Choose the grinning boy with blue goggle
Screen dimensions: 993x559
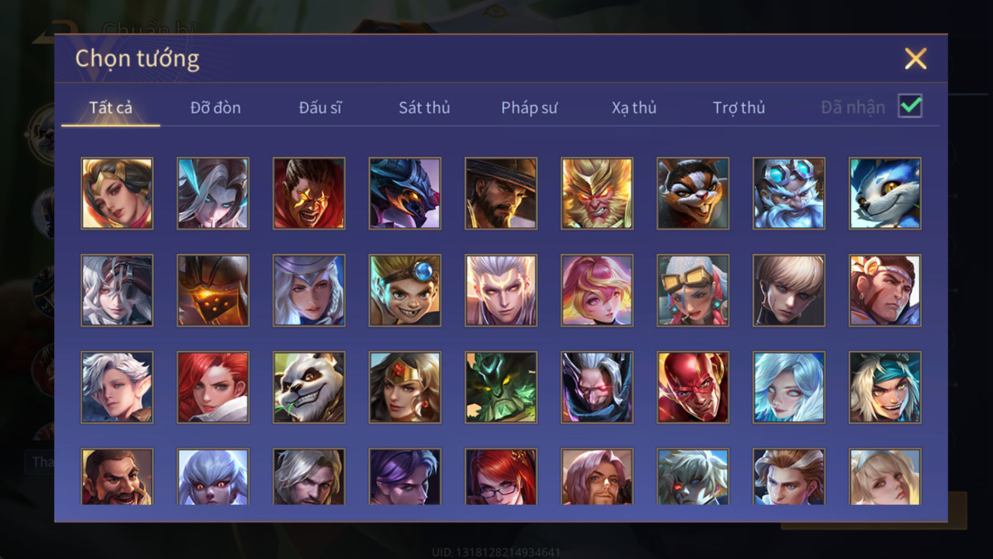(x=405, y=290)
